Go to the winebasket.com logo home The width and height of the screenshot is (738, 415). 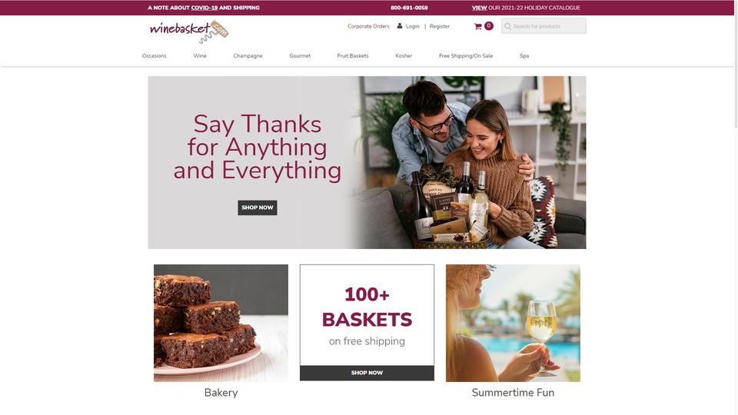point(189,32)
